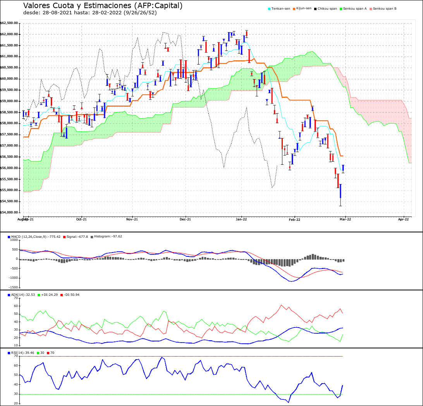Click the Senkou span A legend label
The image size is (423, 406).
pyautogui.click(x=355, y=9)
